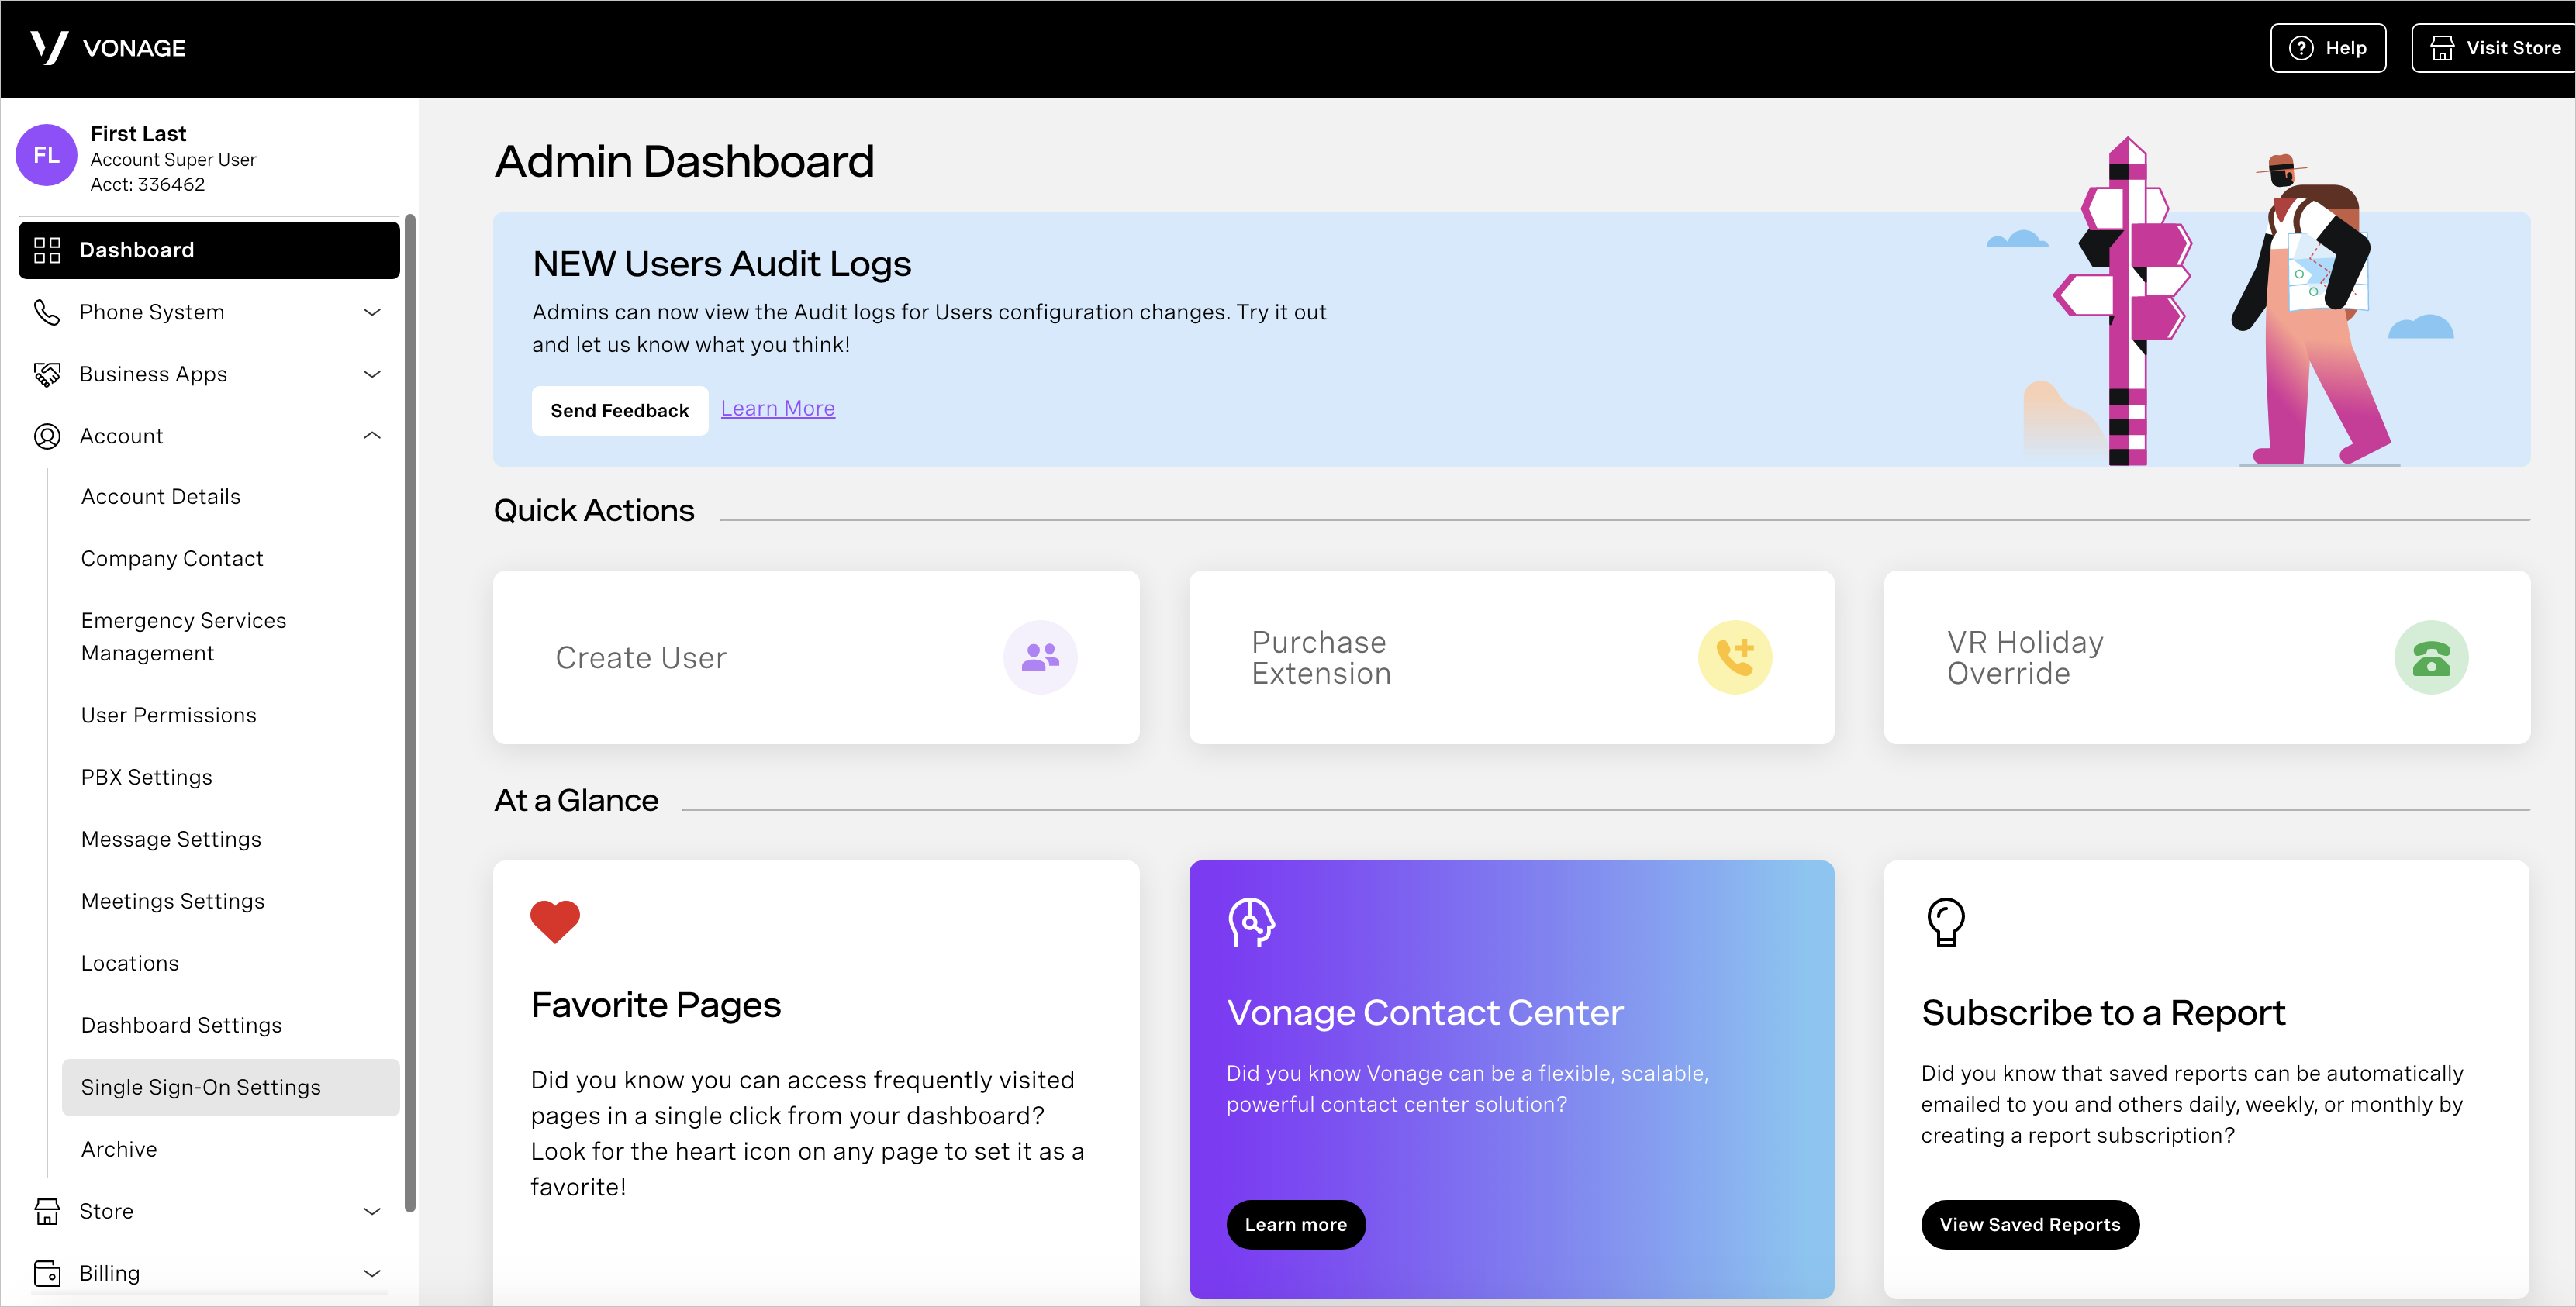Image resolution: width=2576 pixels, height=1307 pixels.
Task: Click the Learn More link
Action: (x=777, y=409)
